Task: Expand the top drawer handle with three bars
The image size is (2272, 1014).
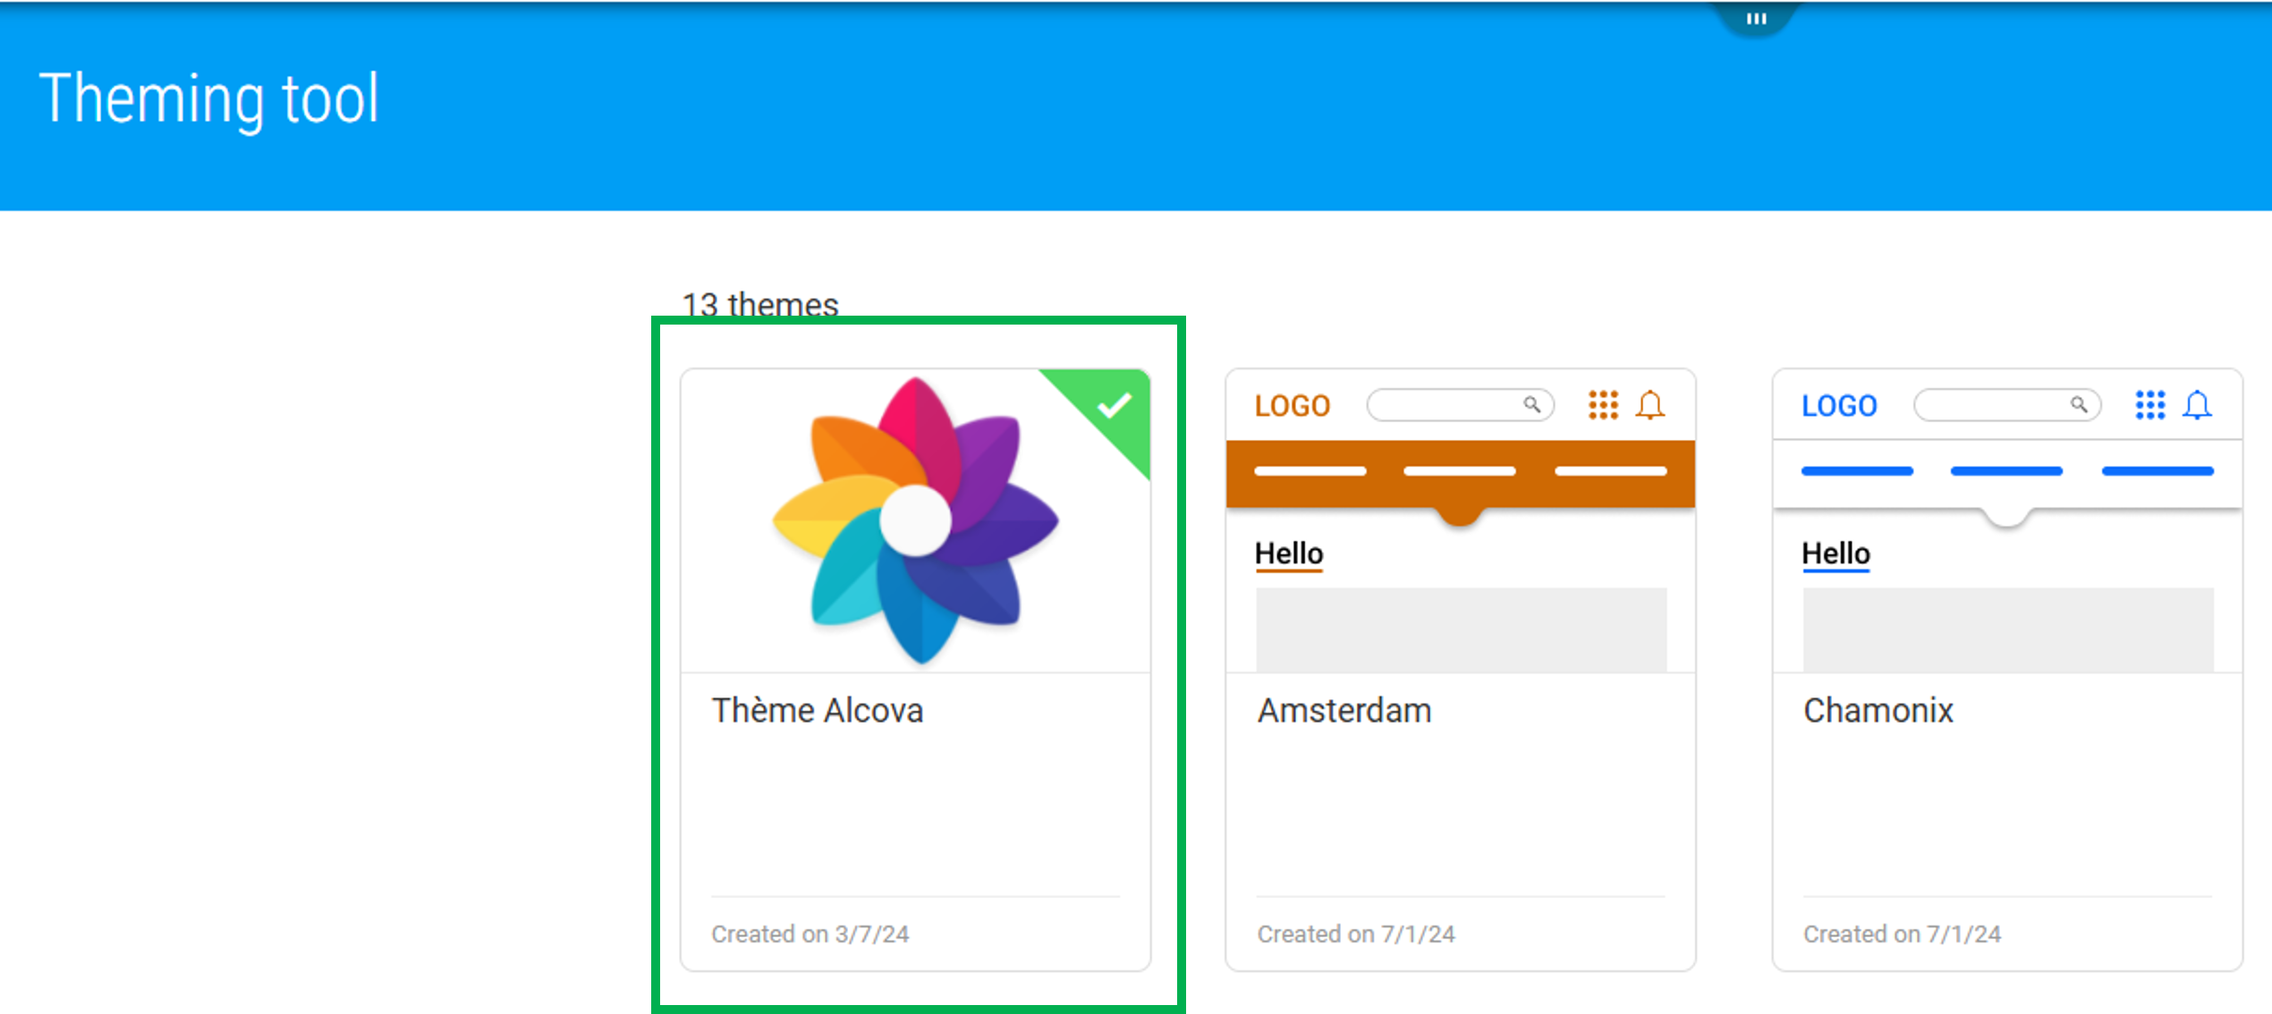Action: pyautogui.click(x=1756, y=18)
